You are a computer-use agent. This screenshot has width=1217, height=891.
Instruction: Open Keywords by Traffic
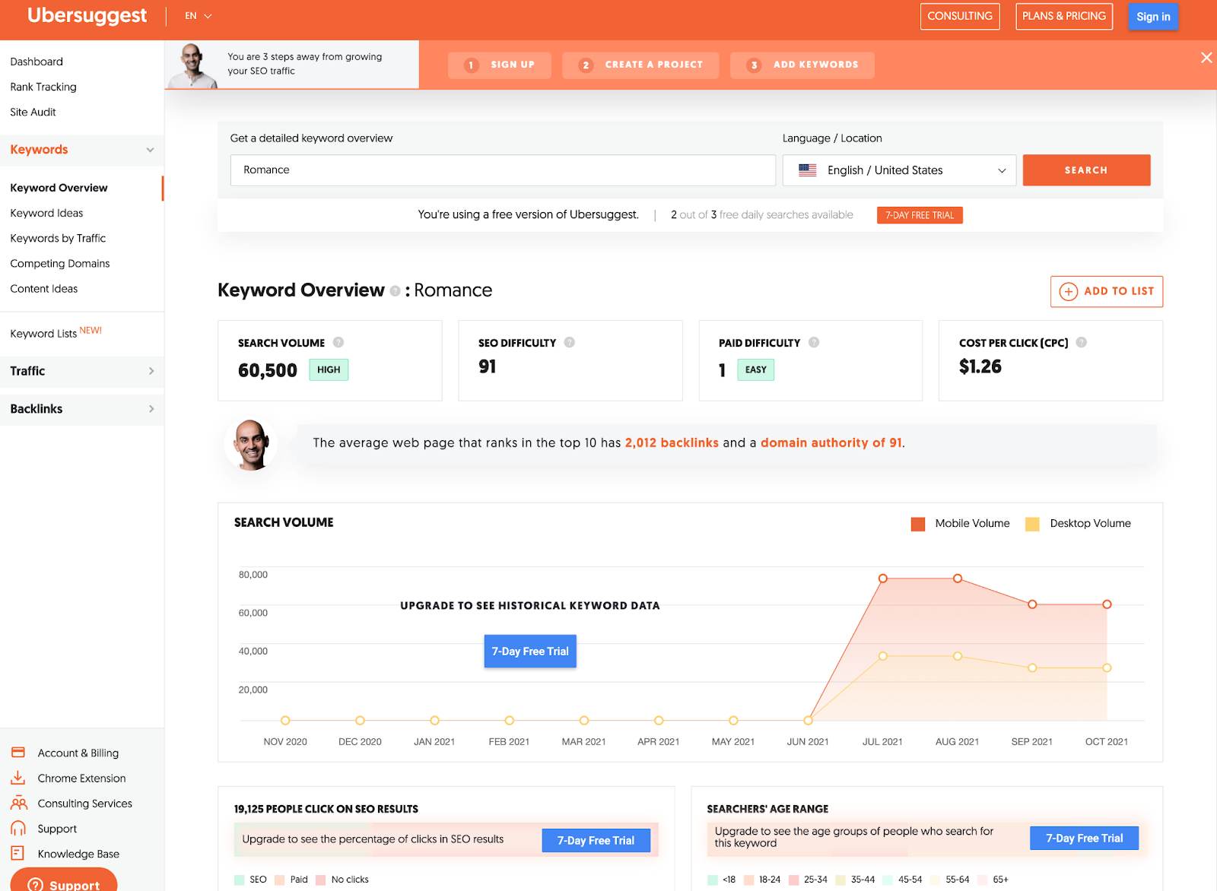click(x=58, y=238)
